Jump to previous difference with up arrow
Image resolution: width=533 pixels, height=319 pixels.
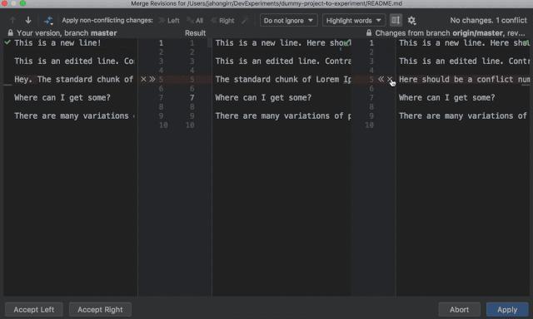(13, 20)
